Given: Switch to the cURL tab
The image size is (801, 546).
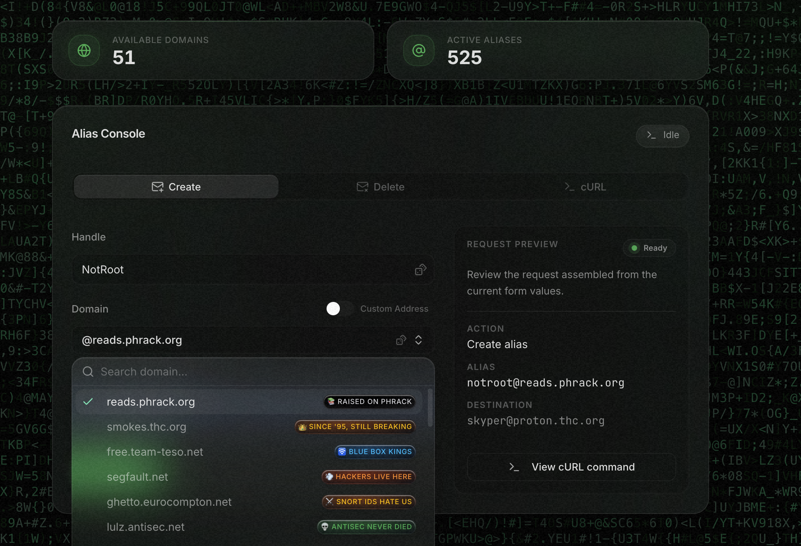Looking at the screenshot, I should pyautogui.click(x=585, y=187).
